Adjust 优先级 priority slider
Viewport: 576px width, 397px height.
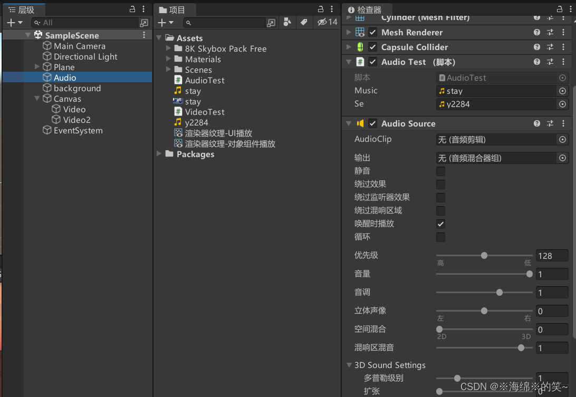click(x=484, y=256)
